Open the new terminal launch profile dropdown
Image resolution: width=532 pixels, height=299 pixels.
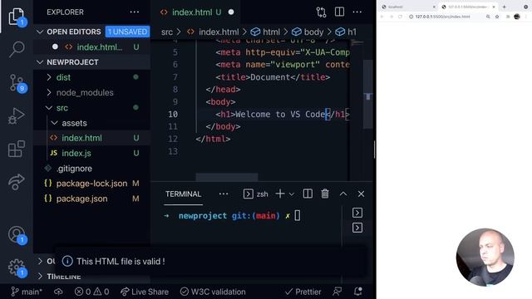(291, 194)
